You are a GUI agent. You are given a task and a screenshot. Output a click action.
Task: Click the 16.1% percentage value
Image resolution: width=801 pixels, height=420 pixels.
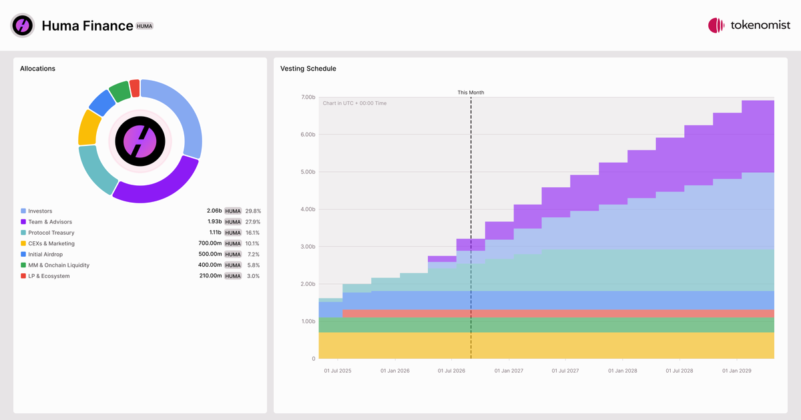[x=253, y=233]
